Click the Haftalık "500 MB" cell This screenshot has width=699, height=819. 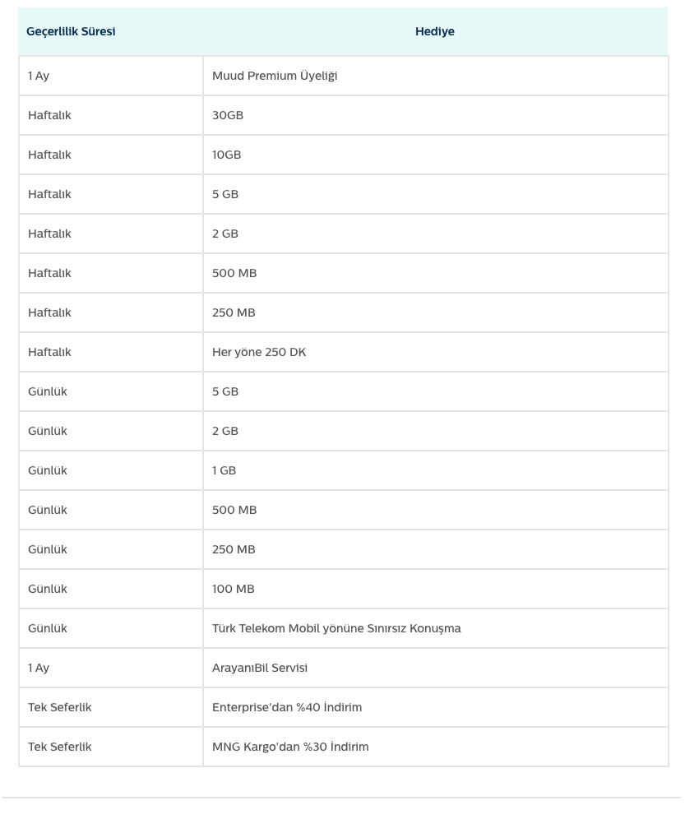click(x=234, y=273)
